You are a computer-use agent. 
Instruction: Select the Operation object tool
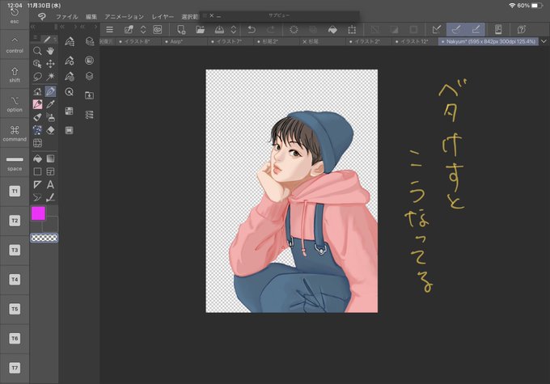click(37, 64)
